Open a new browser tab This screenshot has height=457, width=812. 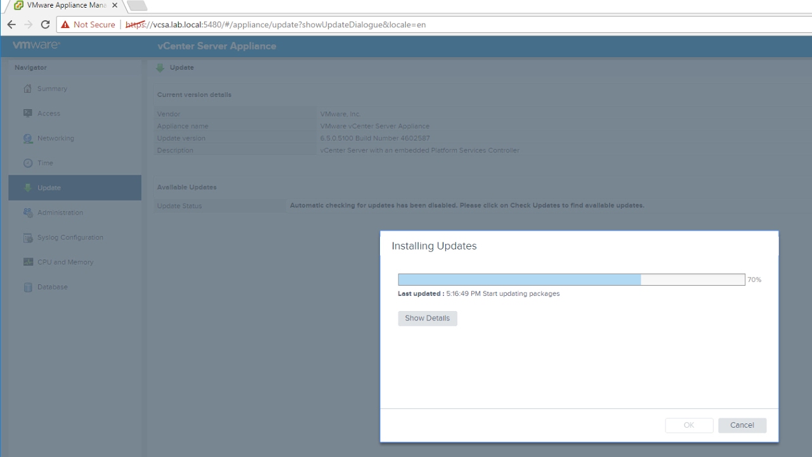137,6
